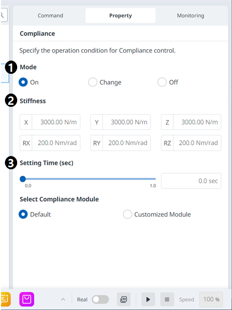Viewport: 232px width, 310px height.
Task: Open the orange task list icon
Action: click(x=5, y=299)
